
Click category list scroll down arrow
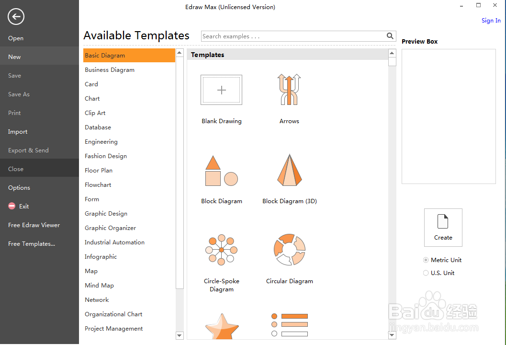pyautogui.click(x=180, y=335)
